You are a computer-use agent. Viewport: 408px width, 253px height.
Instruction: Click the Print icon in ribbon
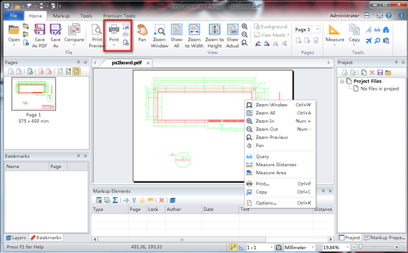114,29
